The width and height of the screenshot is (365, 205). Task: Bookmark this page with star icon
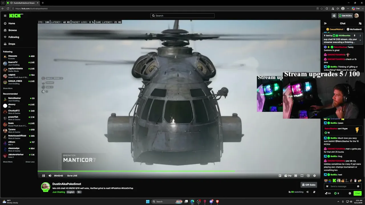(x=322, y=9)
